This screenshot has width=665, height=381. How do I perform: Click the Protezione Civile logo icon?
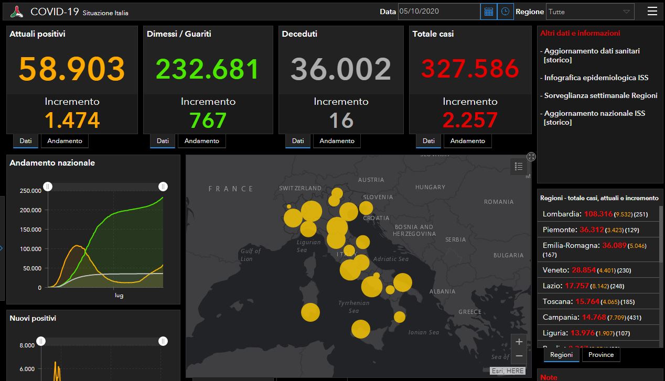18,12
